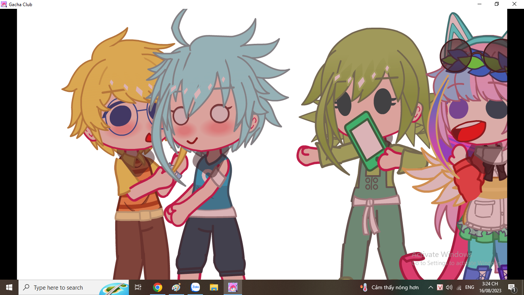Click the island search highlight image
This screenshot has height=295, width=524.
pyautogui.click(x=114, y=288)
